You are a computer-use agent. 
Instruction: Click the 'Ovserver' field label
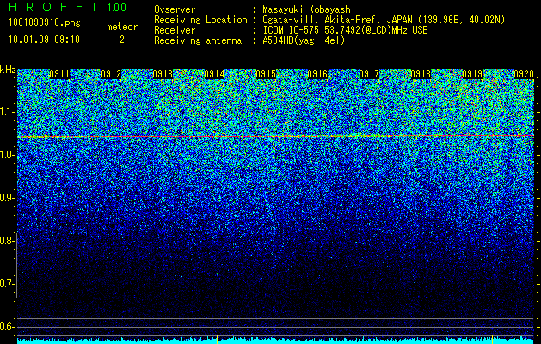pos(175,9)
